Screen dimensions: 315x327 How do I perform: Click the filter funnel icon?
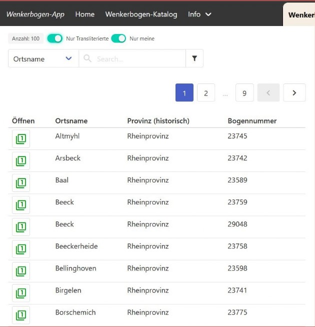click(194, 58)
